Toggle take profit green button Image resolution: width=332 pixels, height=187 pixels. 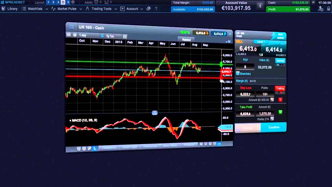[x=280, y=112]
